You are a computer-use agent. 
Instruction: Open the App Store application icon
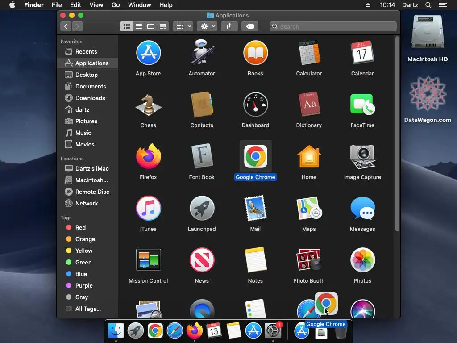click(148, 53)
